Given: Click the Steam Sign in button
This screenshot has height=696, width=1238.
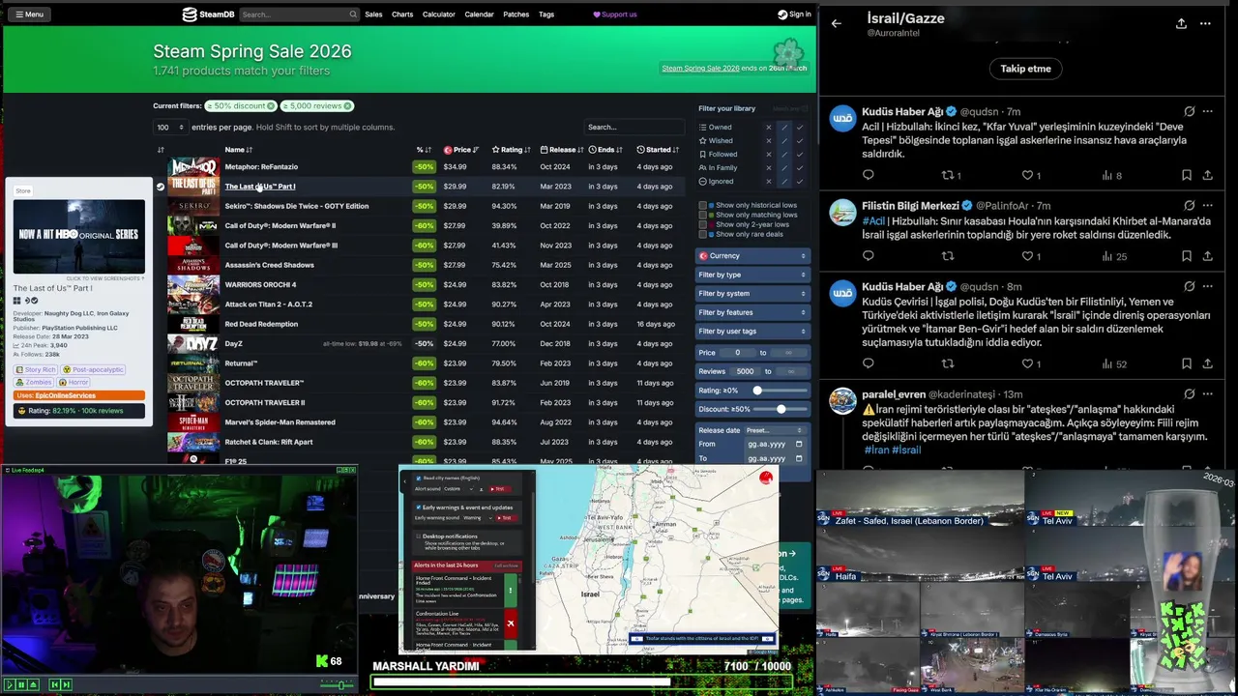Looking at the screenshot, I should coord(794,14).
